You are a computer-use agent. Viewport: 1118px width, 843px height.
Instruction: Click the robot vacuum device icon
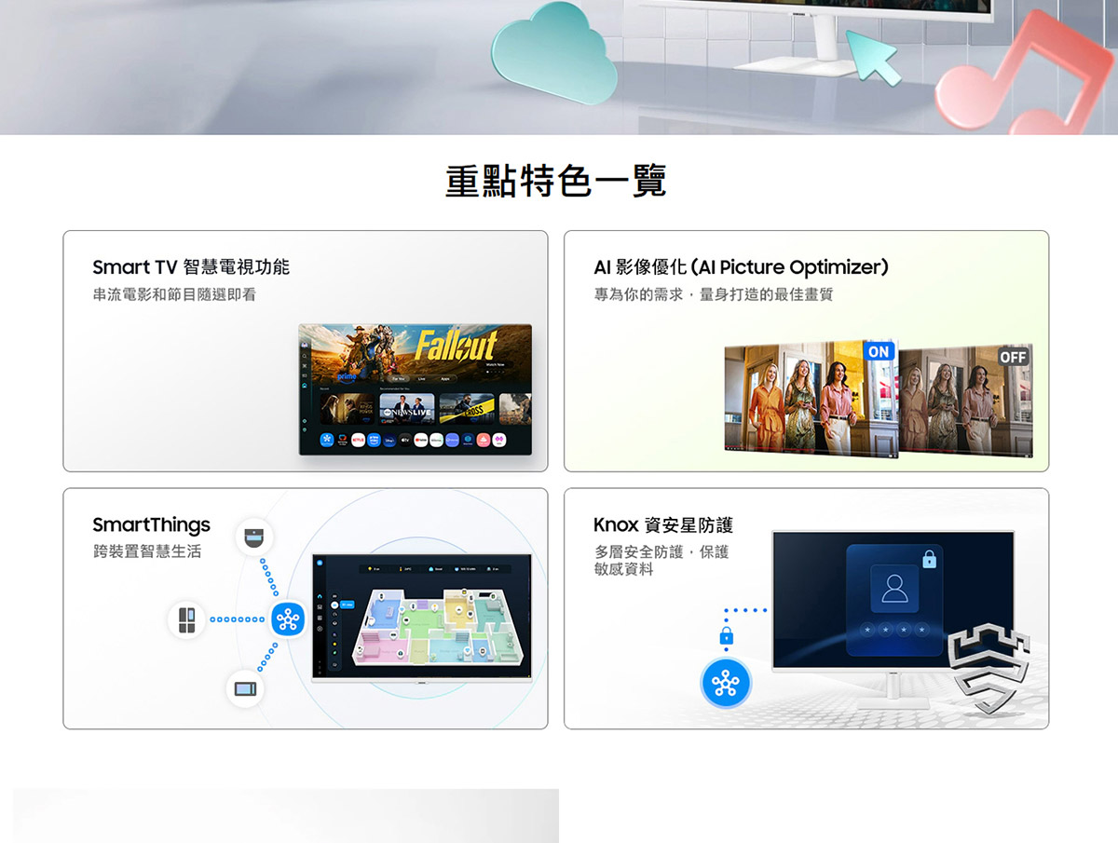pyautogui.click(x=253, y=537)
